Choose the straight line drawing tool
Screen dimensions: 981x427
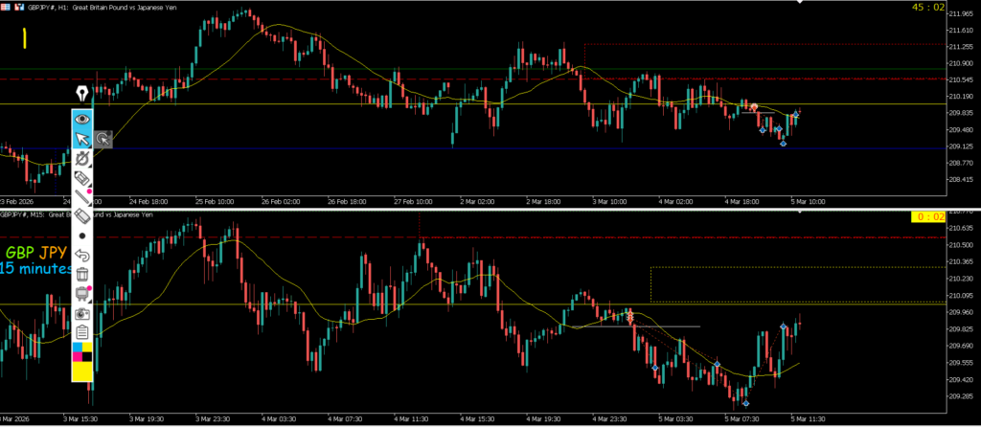pyautogui.click(x=82, y=197)
